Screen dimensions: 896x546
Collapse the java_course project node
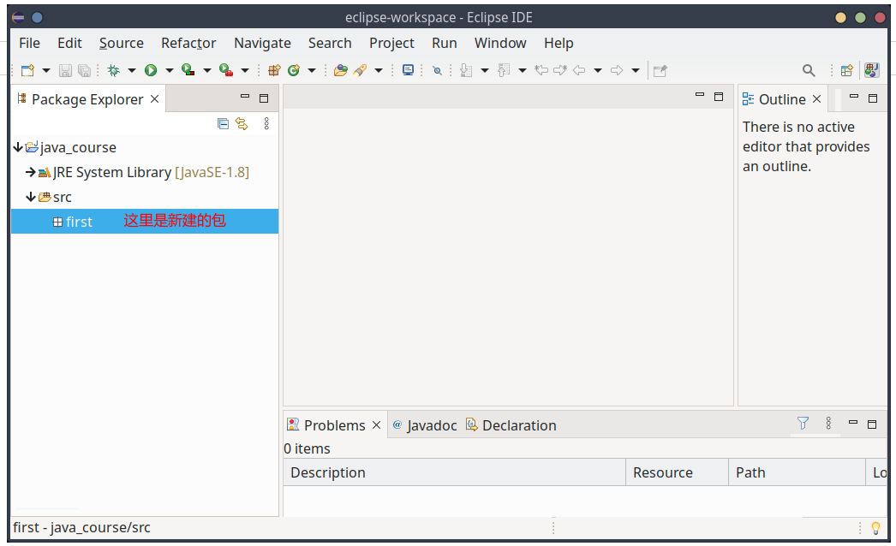point(18,147)
